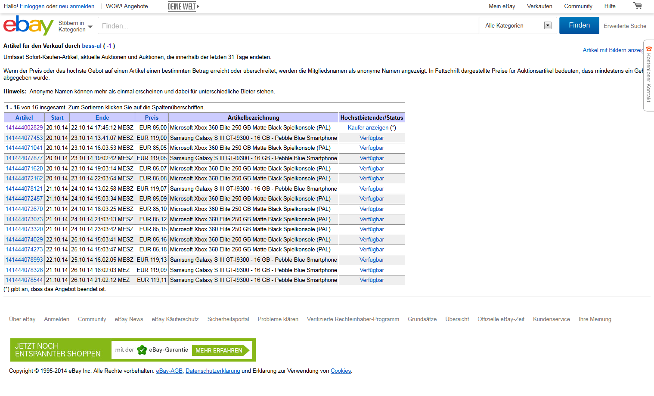
Task: Open item number 141444073073
Action: (x=24, y=219)
